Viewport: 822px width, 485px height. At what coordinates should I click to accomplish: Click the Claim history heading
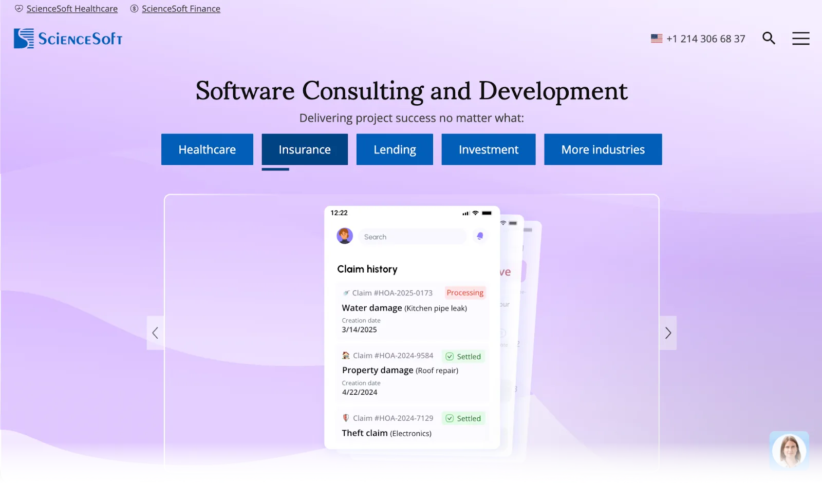click(x=367, y=269)
